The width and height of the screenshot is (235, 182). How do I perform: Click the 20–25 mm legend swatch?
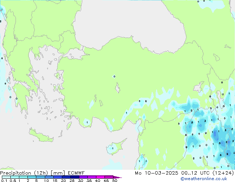[x=66, y=177]
